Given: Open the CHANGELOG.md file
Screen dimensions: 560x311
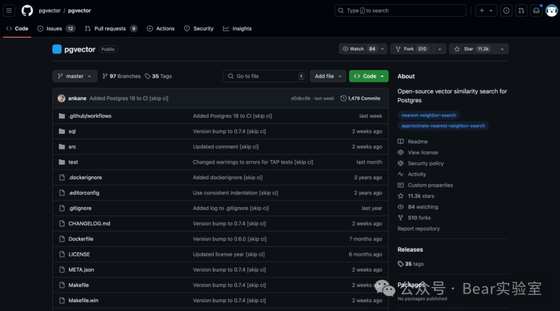Looking at the screenshot, I should (89, 223).
